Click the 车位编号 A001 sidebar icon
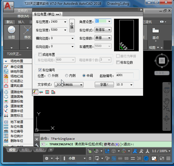The height and width of the screenshot is (166, 174). pos(6,131)
